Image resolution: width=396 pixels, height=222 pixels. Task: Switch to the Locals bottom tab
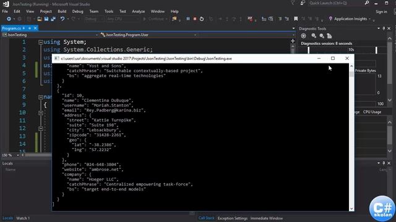click(x=7, y=218)
